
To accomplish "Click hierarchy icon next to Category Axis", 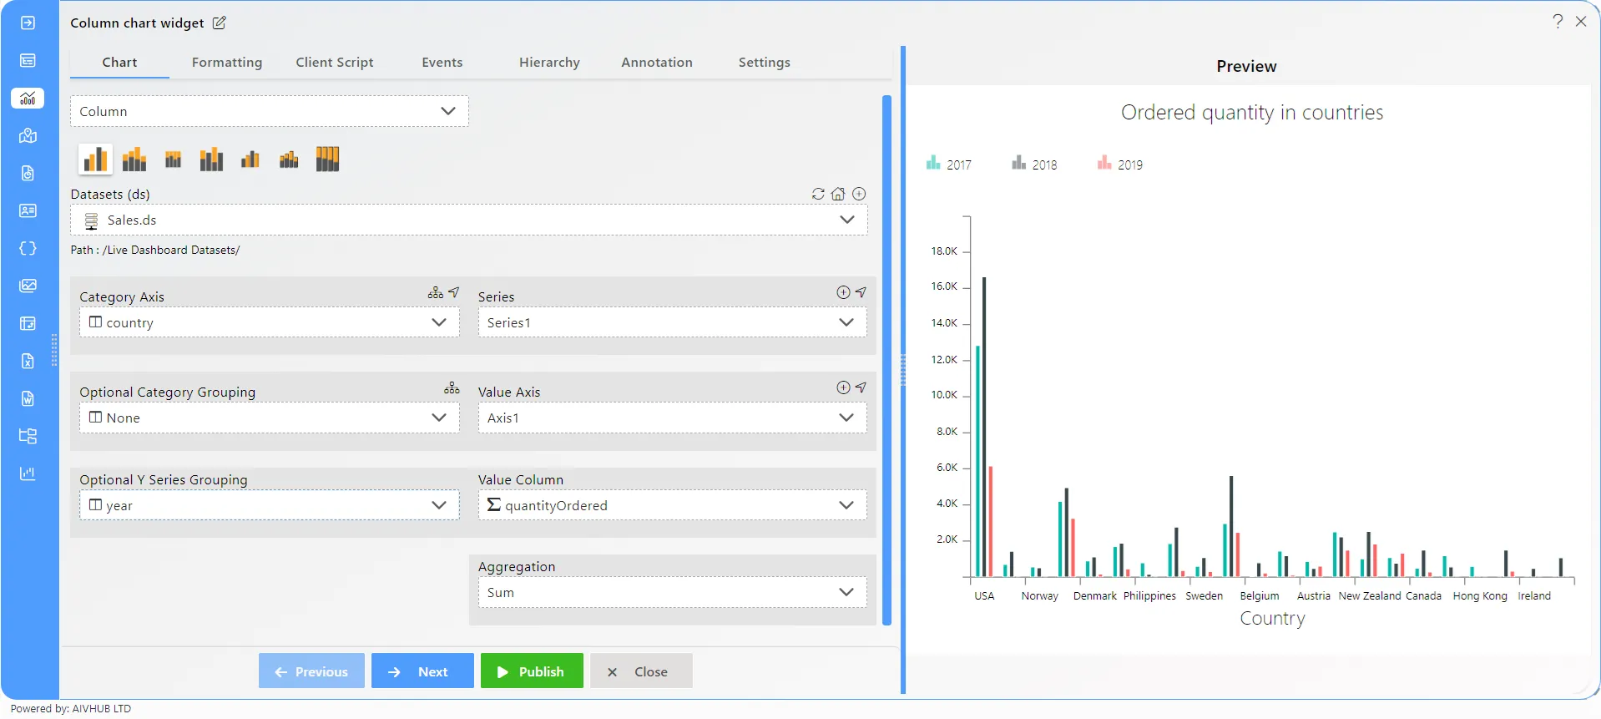I will [435, 292].
